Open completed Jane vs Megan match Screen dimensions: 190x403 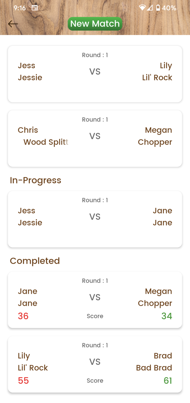(x=95, y=299)
